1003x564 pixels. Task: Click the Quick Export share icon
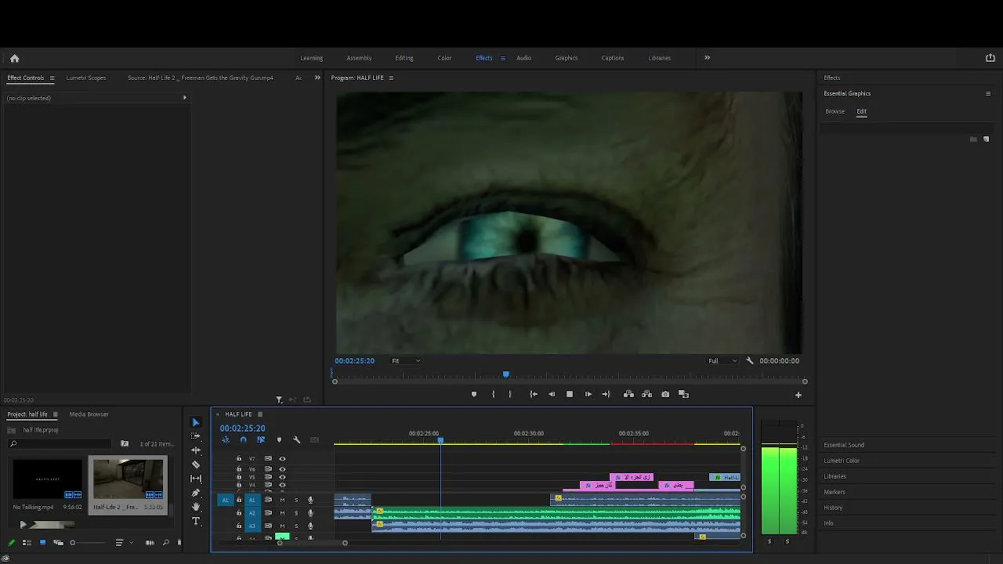(990, 58)
